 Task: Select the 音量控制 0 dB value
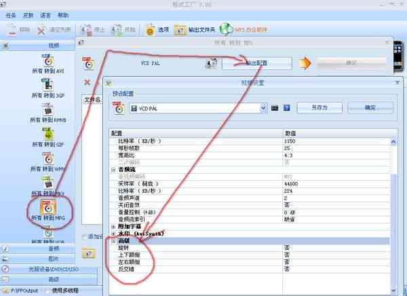(290, 212)
